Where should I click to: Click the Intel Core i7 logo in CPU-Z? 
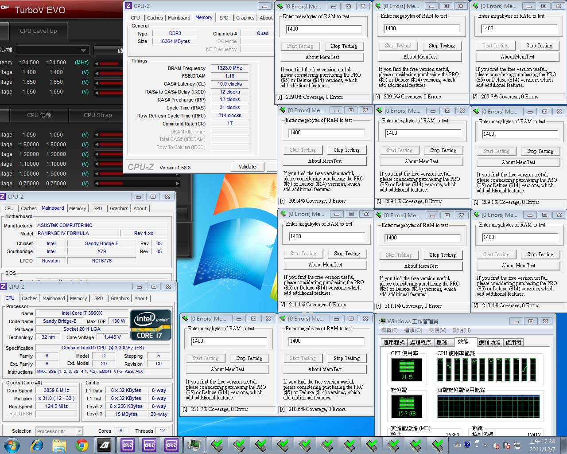tap(151, 325)
